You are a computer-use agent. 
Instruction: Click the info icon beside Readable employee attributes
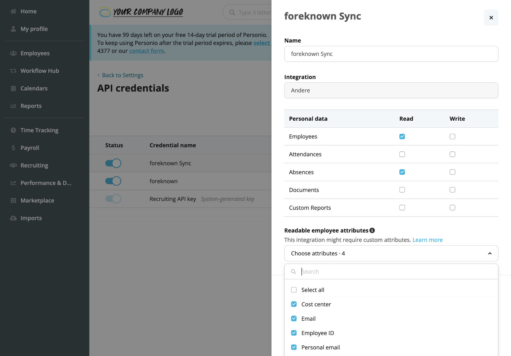point(372,230)
